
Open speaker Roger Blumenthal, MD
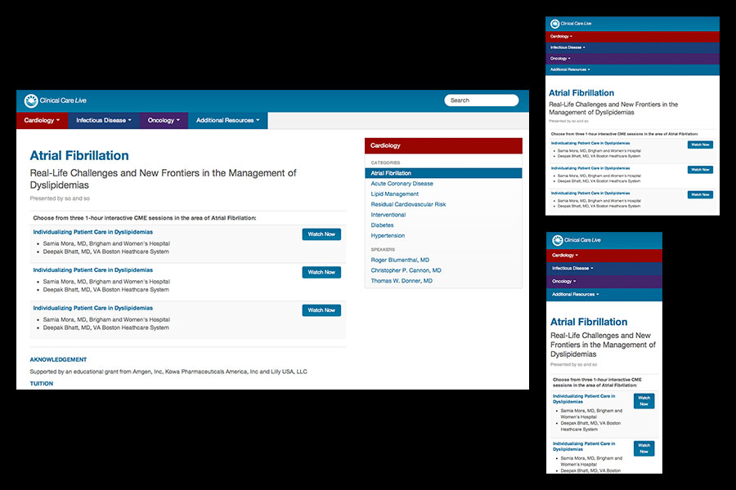tap(400, 260)
